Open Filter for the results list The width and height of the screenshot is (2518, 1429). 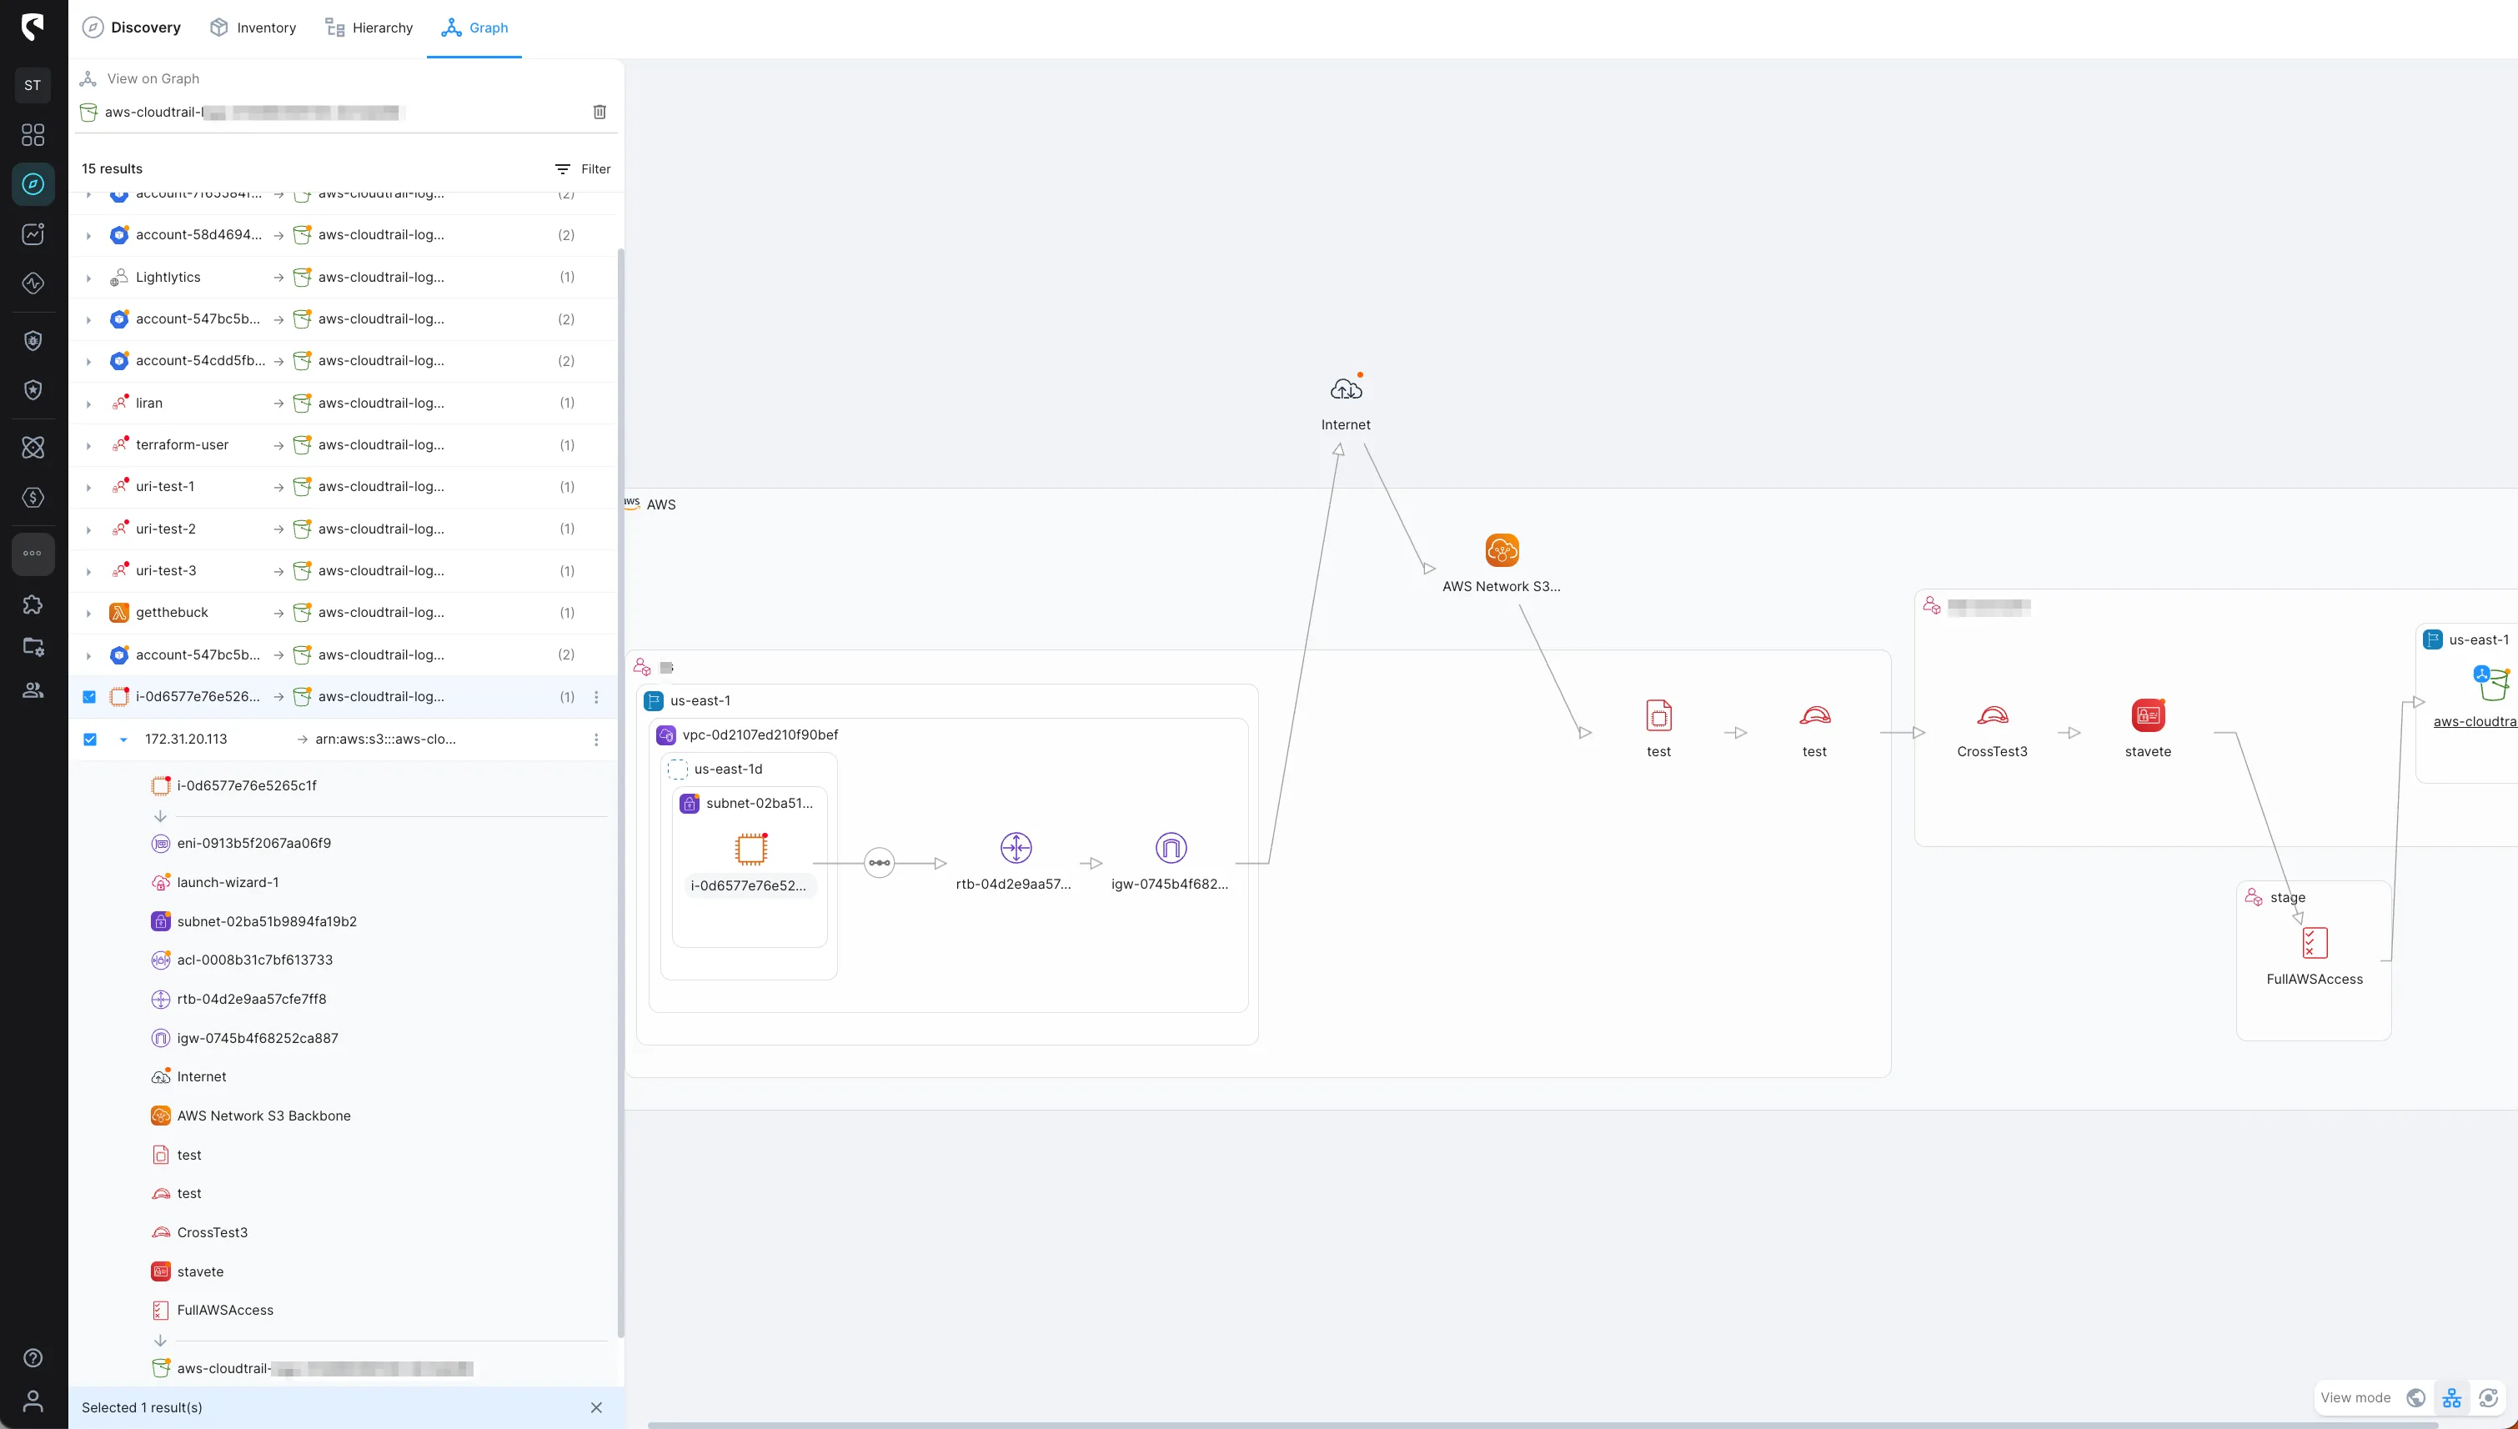point(582,168)
